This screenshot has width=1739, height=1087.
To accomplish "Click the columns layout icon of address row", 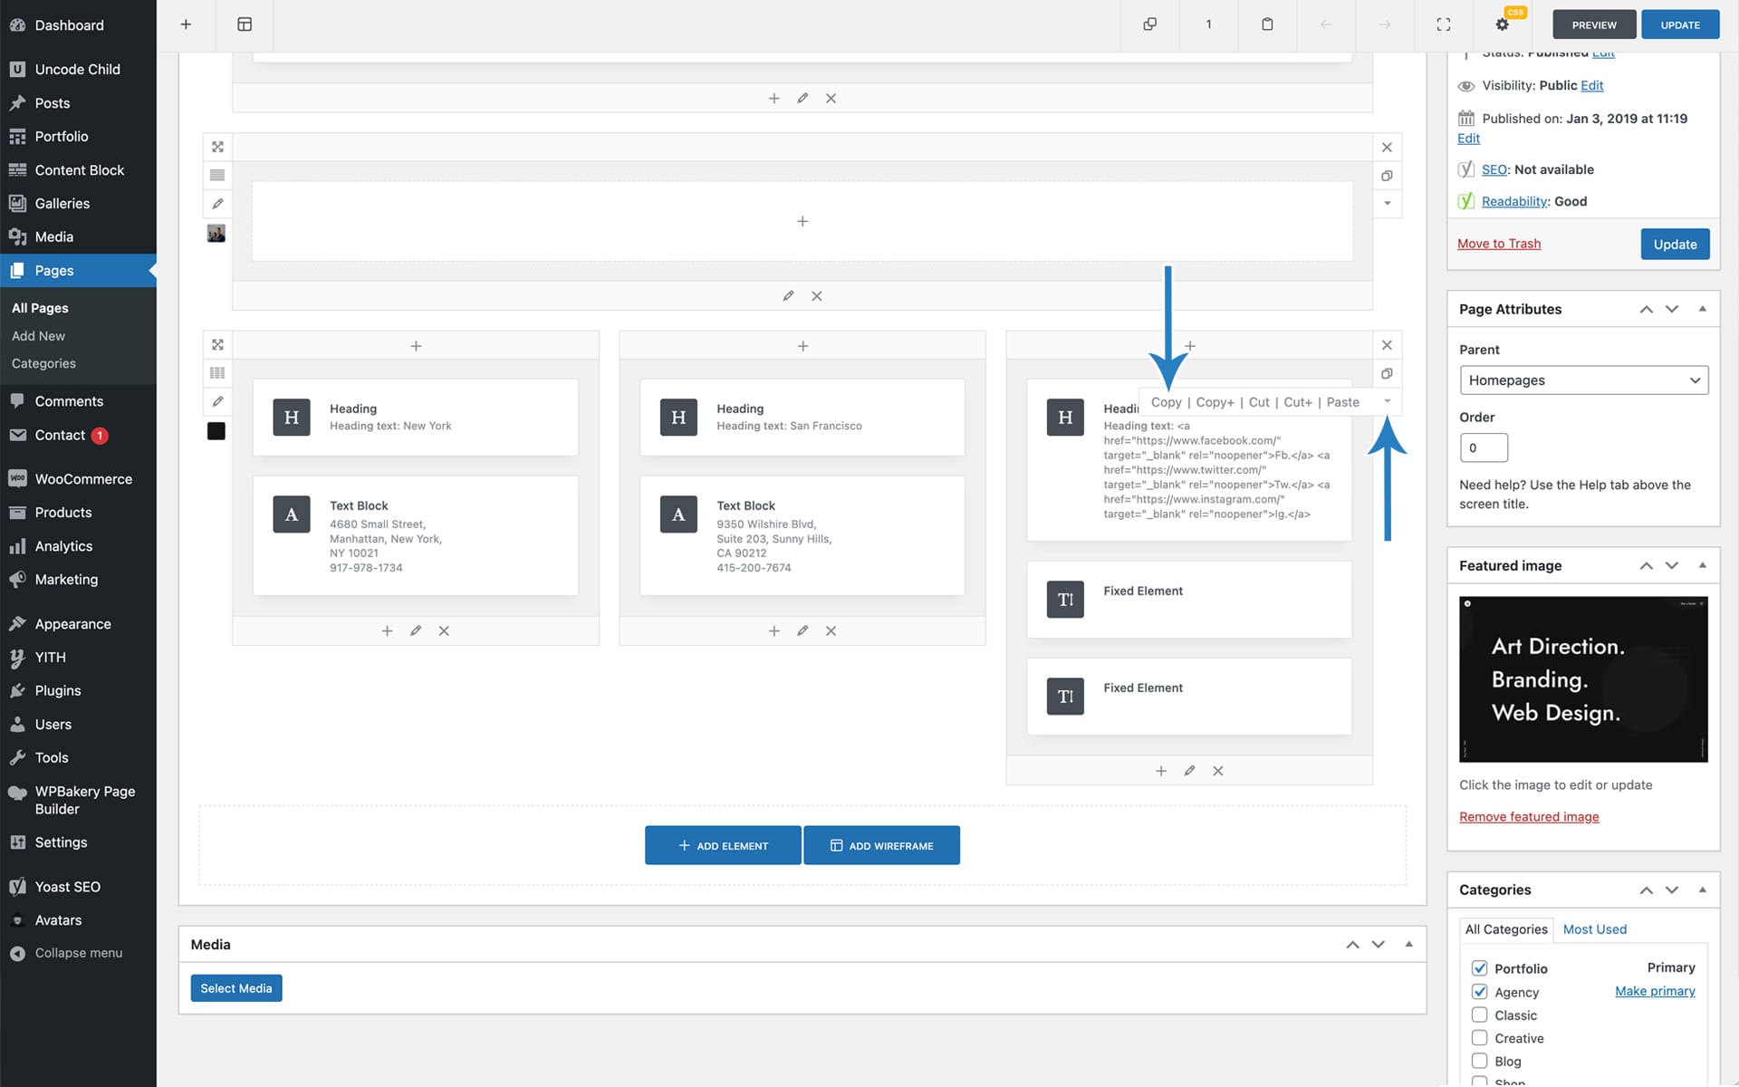I will tap(217, 373).
